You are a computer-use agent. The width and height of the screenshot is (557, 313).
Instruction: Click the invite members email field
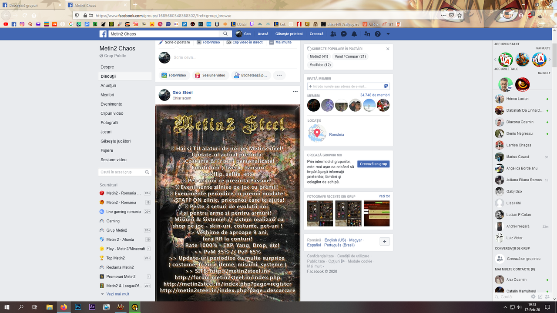(348, 87)
